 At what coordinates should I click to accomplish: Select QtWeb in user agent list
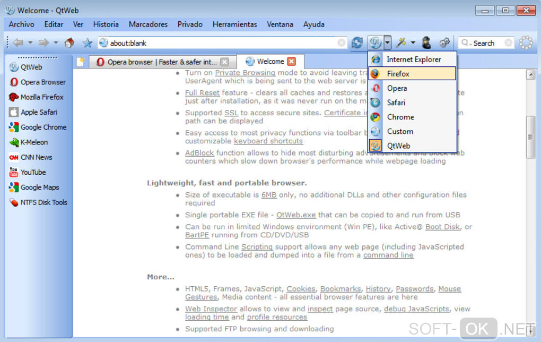412,146
